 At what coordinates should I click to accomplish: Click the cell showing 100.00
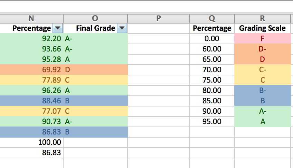click(x=32, y=142)
